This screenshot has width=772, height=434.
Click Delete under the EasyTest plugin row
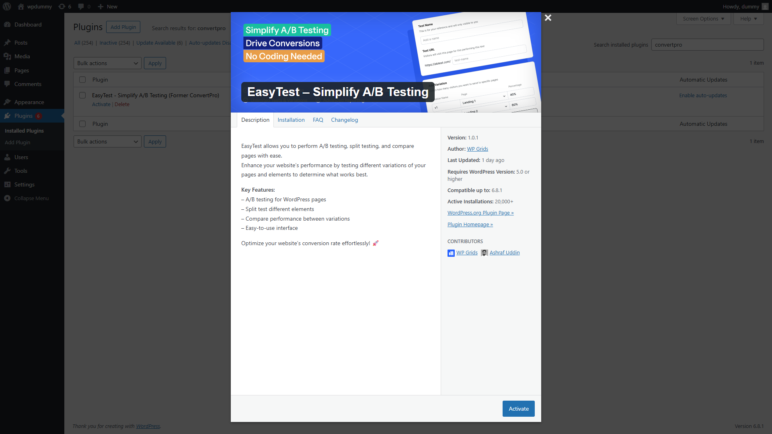tap(122, 104)
